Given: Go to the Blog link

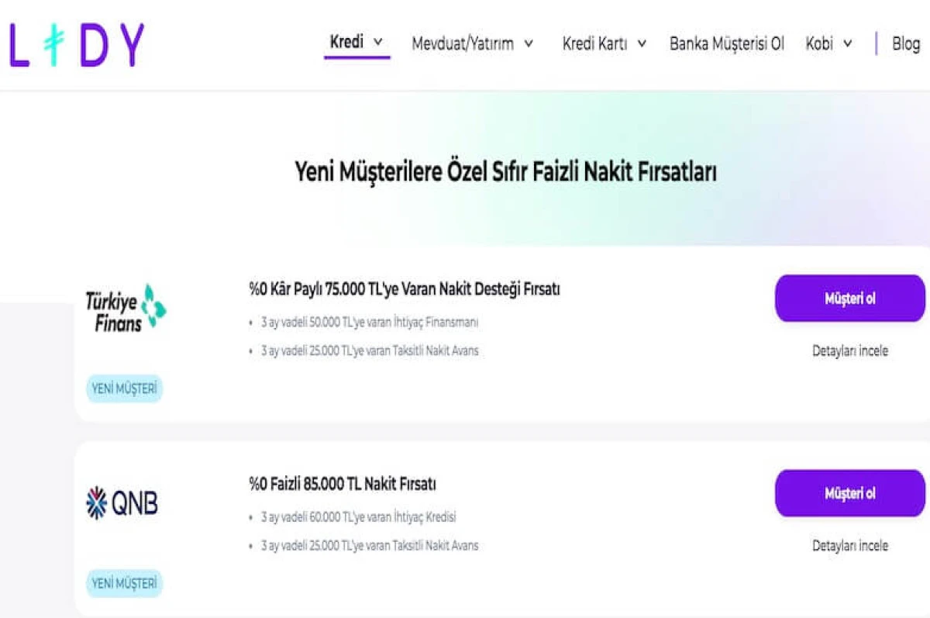Looking at the screenshot, I should (x=905, y=43).
